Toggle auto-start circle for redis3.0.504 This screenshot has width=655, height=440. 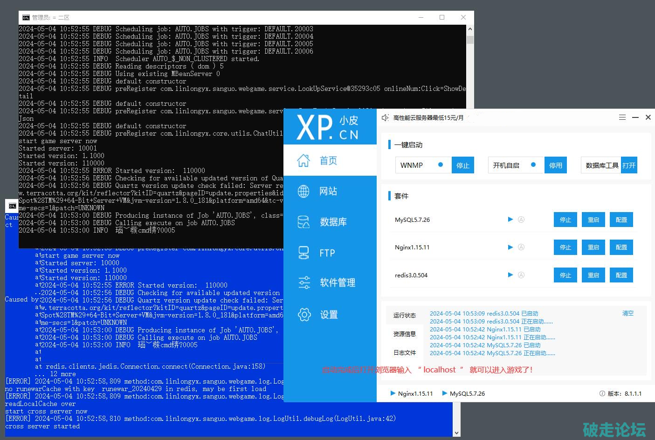(x=521, y=275)
